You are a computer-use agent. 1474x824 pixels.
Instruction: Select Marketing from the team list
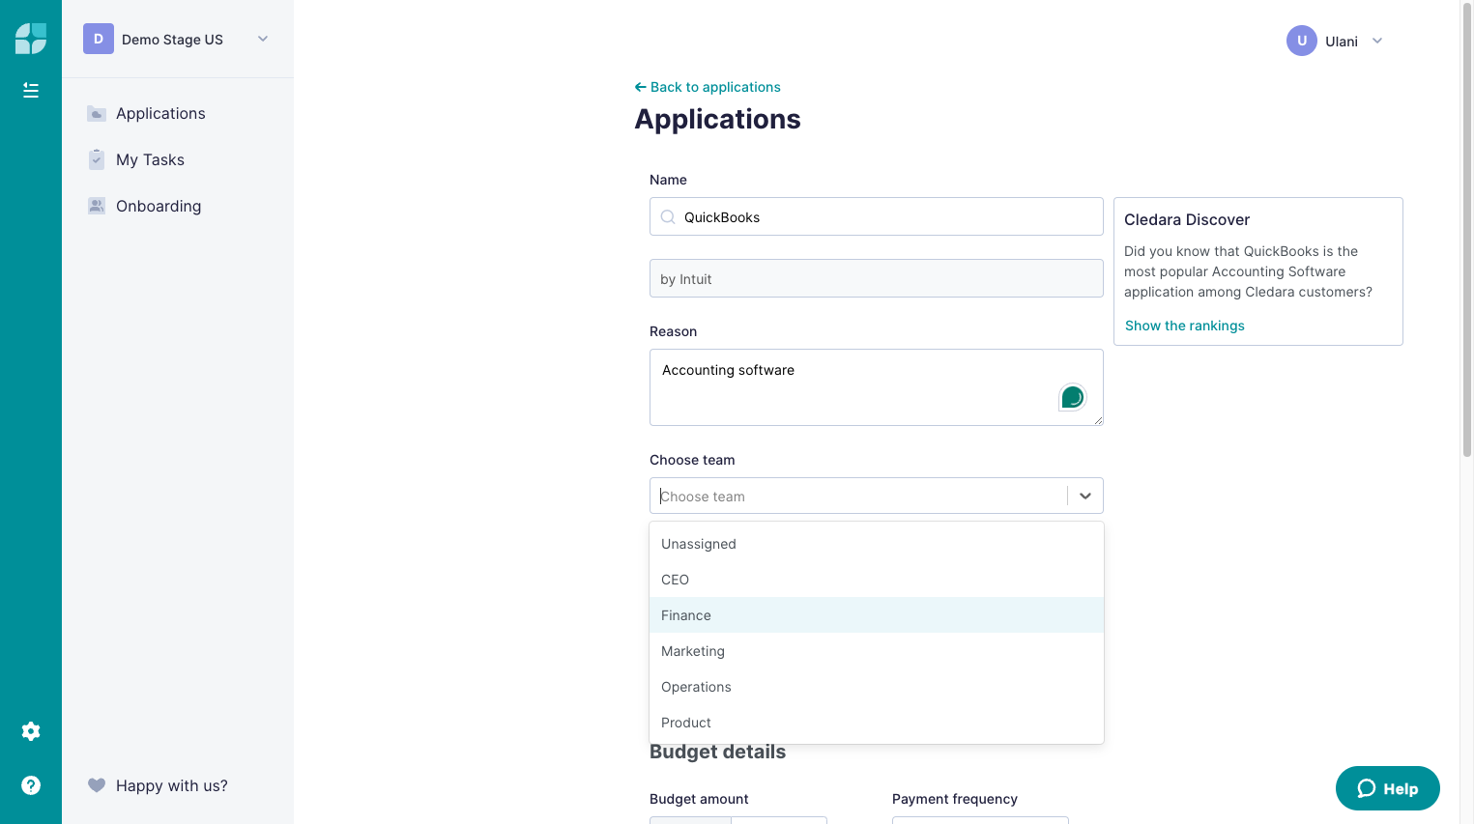tap(877, 651)
